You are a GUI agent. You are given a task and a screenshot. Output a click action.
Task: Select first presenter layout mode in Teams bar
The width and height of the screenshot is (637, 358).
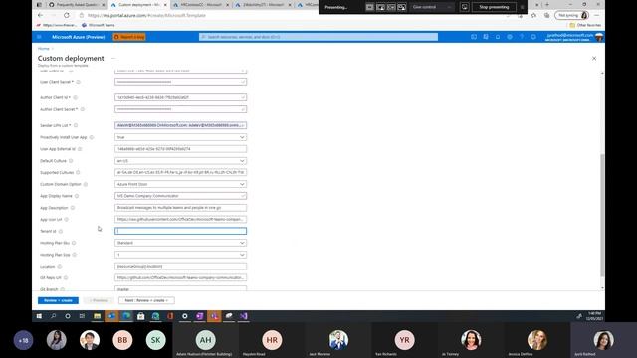369,7
